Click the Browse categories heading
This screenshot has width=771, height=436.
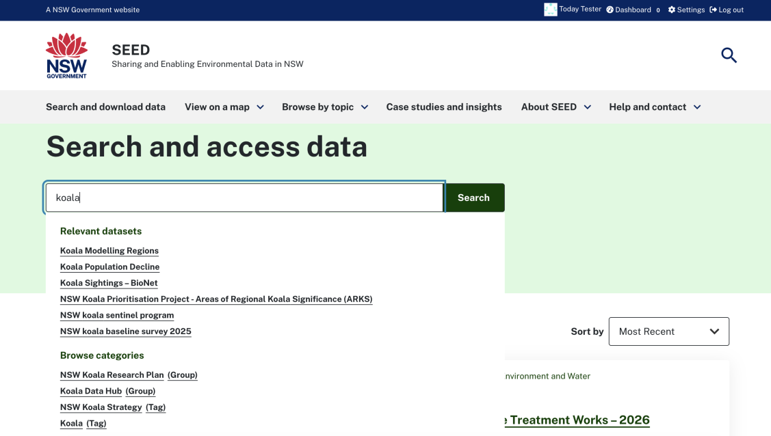click(102, 355)
